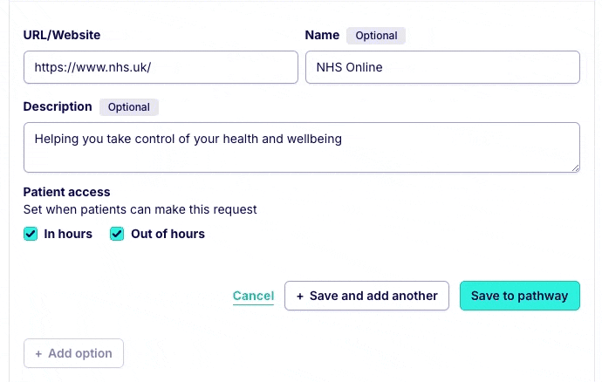Toggle the In hours checkbox
The width and height of the screenshot is (602, 382).
31,234
